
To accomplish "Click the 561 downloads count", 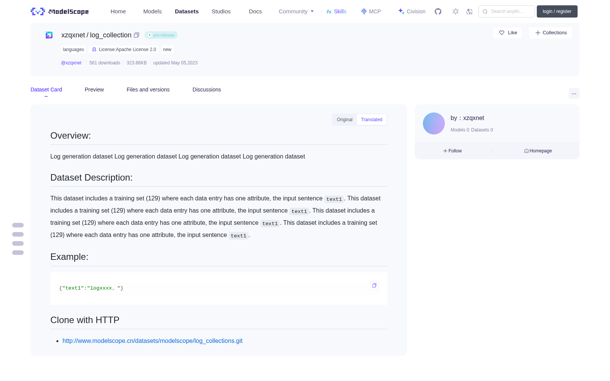I will click(105, 63).
